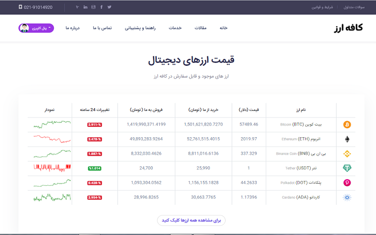Open the Instagram social icon

(x=94, y=7)
